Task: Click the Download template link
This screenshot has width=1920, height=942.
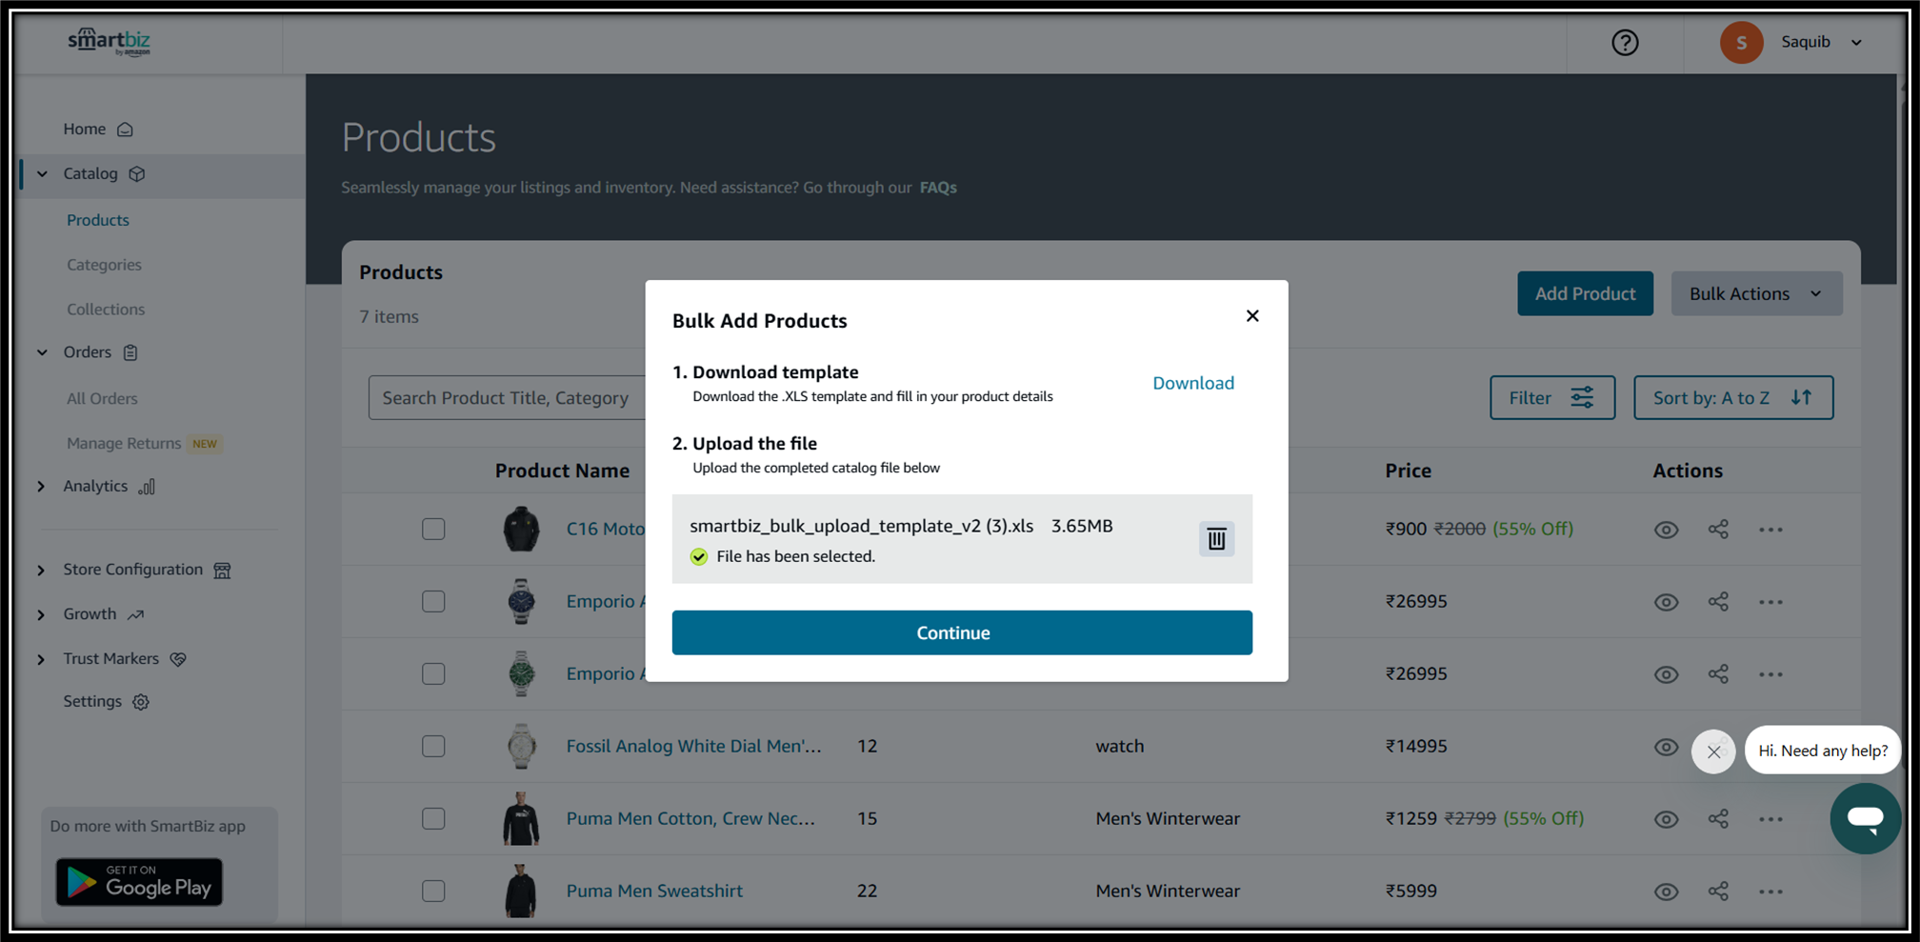Action: point(1193,383)
